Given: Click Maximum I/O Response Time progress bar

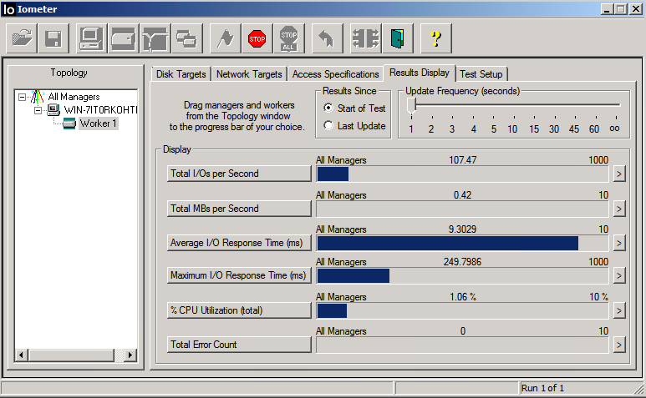Looking at the screenshot, I should 462,275.
